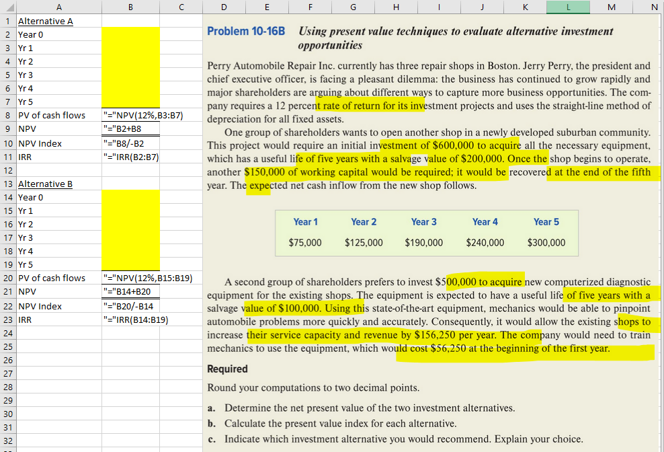The image size is (664, 452).
Task: Click the yellow cell beside Year 0 in row 14
Action: 130,197
